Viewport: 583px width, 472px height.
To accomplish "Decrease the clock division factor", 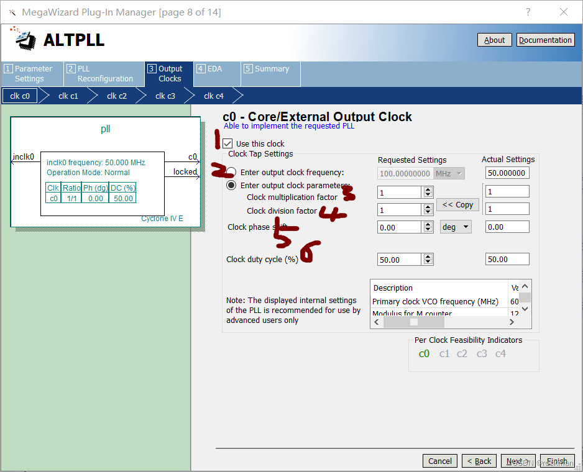I will point(428,212).
